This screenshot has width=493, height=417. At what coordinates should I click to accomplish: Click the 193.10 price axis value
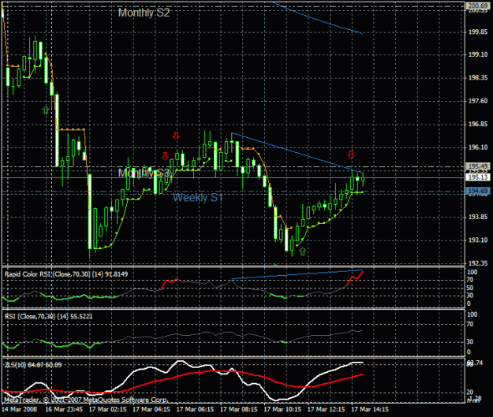click(478, 240)
